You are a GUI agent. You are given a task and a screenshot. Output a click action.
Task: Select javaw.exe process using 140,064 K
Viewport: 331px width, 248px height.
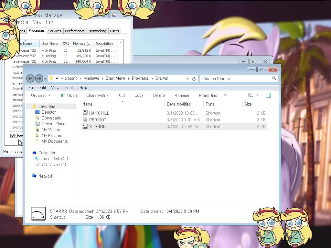pos(64,61)
